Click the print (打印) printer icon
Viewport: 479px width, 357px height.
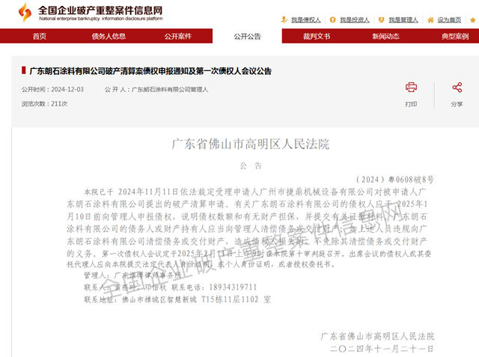[x=411, y=88]
